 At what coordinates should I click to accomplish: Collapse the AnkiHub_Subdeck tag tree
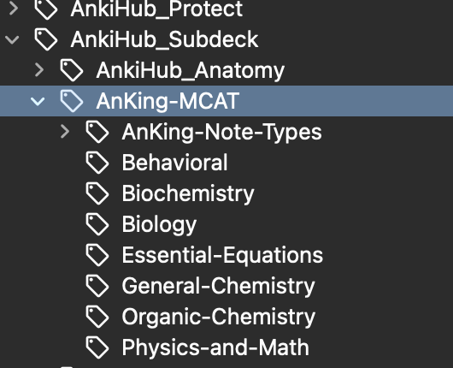point(12,39)
